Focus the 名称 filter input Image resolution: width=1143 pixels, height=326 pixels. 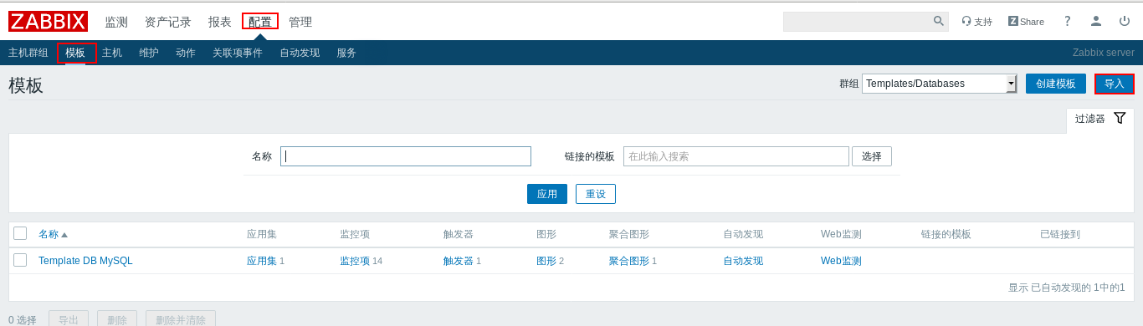(x=406, y=156)
